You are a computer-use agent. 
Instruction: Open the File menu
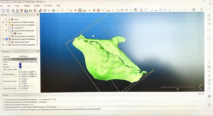(x=2, y=6)
